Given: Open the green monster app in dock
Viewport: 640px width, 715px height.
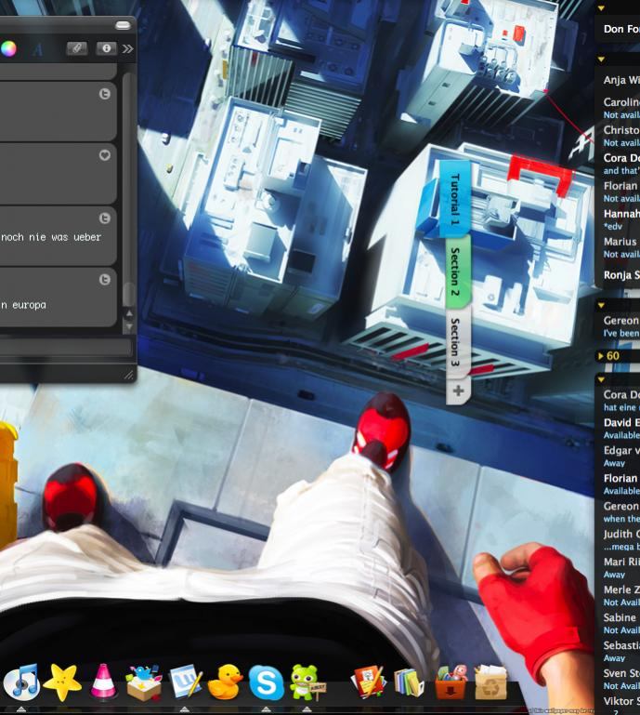Looking at the screenshot, I should tap(307, 682).
